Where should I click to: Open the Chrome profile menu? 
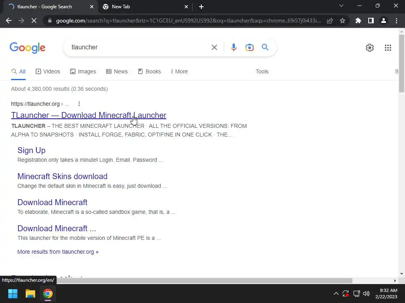[x=384, y=21]
